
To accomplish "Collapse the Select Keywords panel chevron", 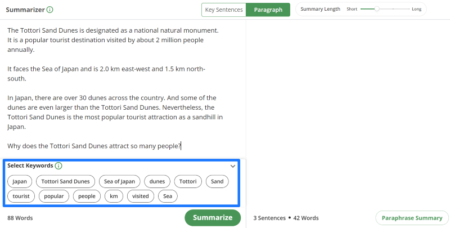I will [233, 166].
